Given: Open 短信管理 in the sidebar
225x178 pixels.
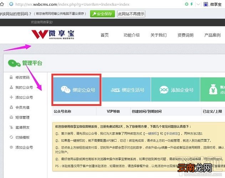Looking at the screenshot, I should (22, 117).
